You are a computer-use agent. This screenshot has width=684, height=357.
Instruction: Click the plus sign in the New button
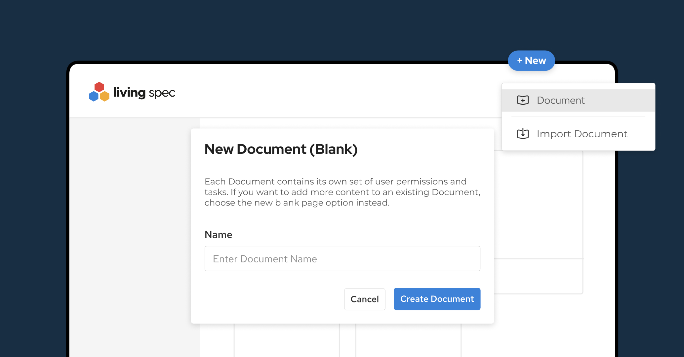point(519,61)
